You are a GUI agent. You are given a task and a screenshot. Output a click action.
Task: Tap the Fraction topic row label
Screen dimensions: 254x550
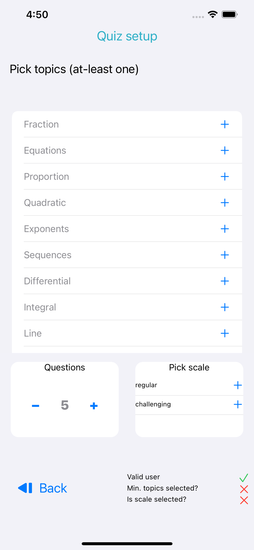tap(41, 124)
